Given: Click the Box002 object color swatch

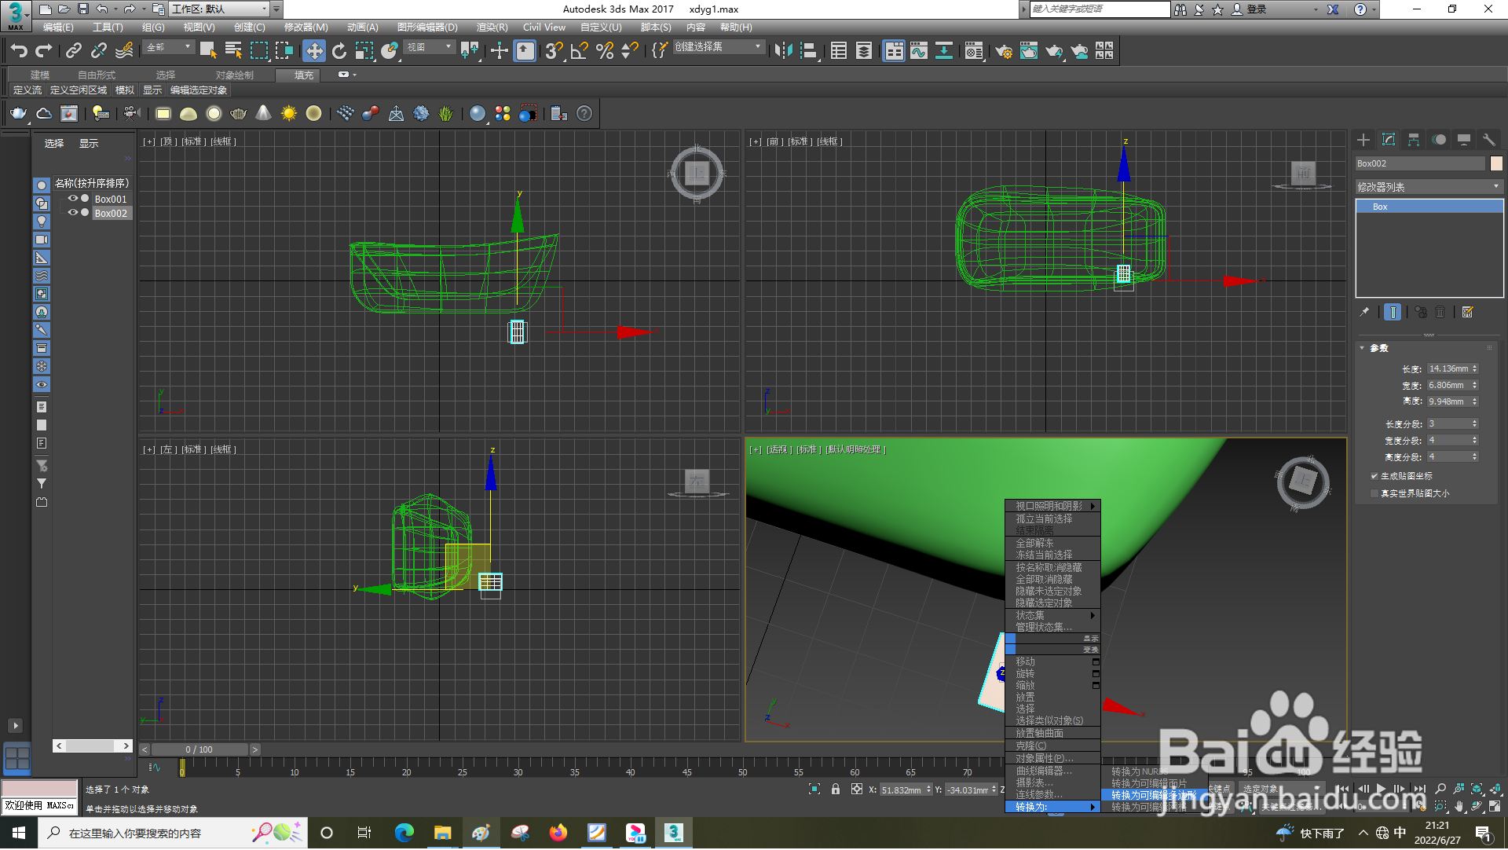Looking at the screenshot, I should coord(1496,163).
